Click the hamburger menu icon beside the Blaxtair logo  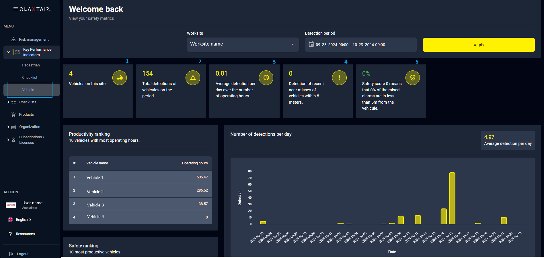[15, 9]
